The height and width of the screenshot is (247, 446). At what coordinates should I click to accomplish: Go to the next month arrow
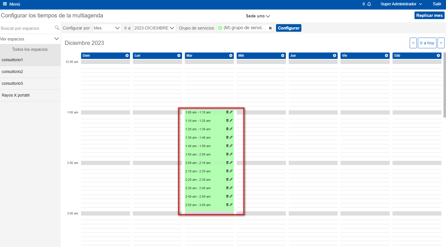tap(441, 43)
